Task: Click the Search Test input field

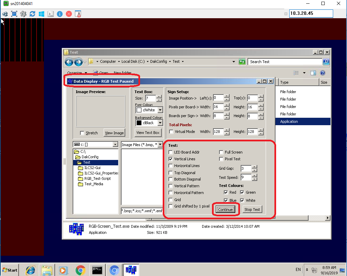Action: click(285, 62)
